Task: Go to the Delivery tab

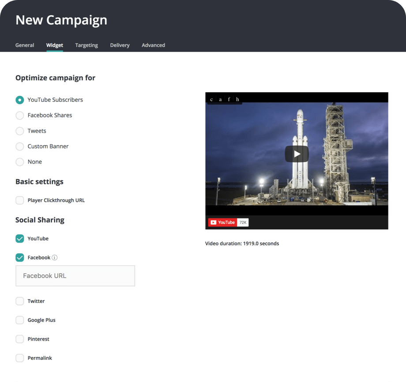Action: point(120,45)
